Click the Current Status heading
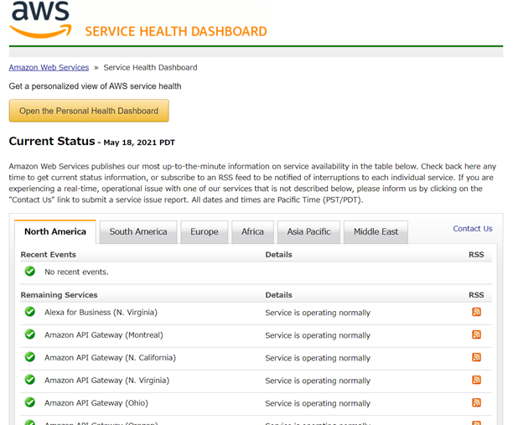Image resolution: width=513 pixels, height=425 pixels. [52, 141]
